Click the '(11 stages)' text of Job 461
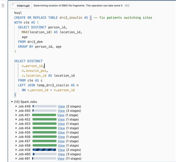176x162 pixels. tap(74, 159)
